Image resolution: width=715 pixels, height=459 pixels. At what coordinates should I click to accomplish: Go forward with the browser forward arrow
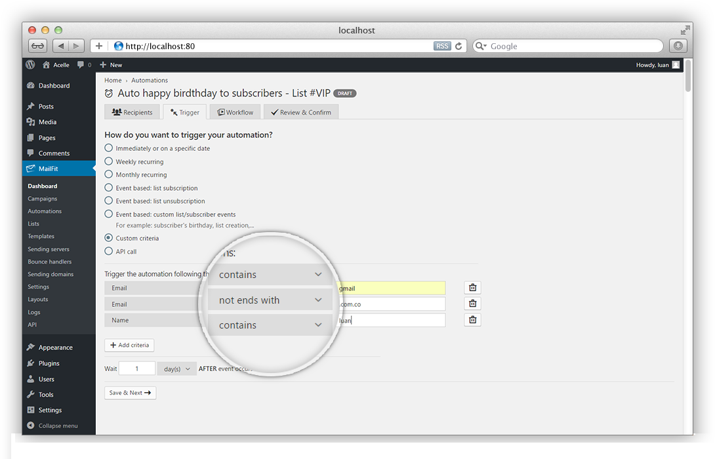76,46
